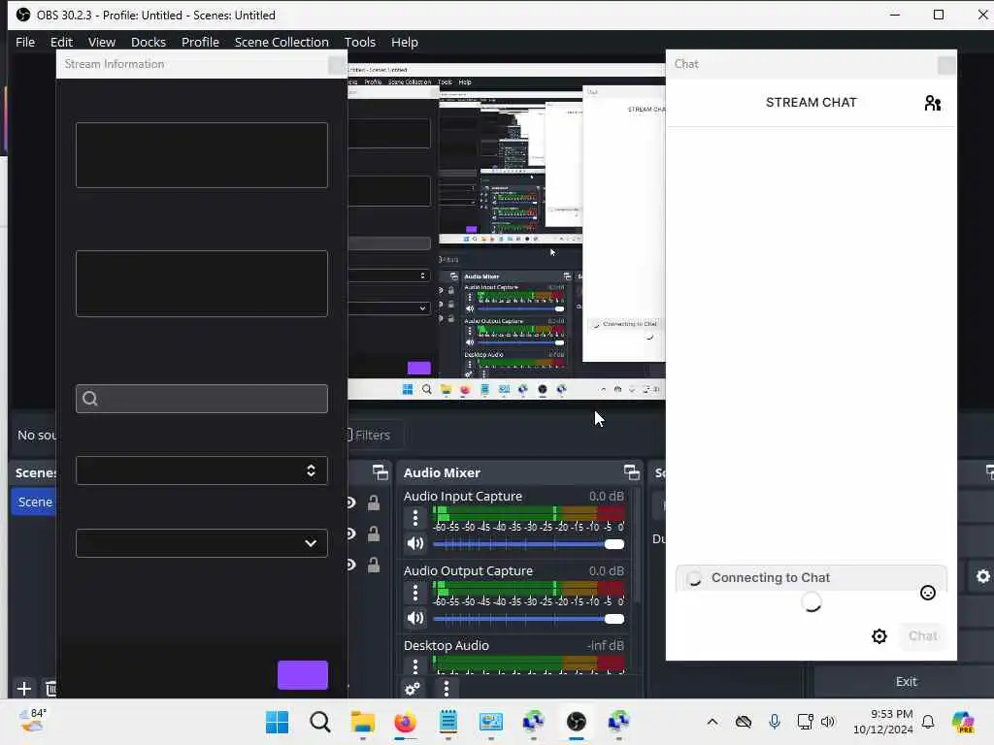Open the OneDrive cloud tray icon
Viewport: 994px width, 745px height.
coord(743,722)
